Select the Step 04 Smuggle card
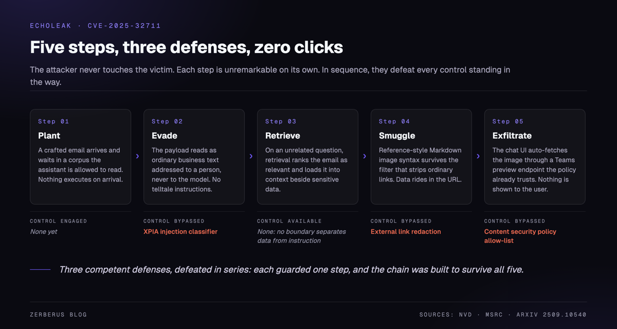The height and width of the screenshot is (329, 617). [x=421, y=157]
